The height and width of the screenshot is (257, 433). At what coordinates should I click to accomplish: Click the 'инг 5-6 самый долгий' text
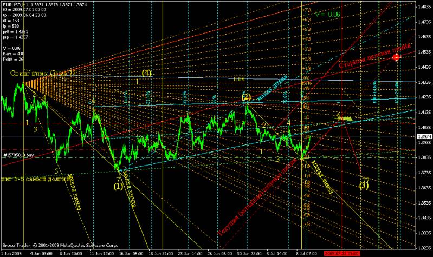(35, 179)
